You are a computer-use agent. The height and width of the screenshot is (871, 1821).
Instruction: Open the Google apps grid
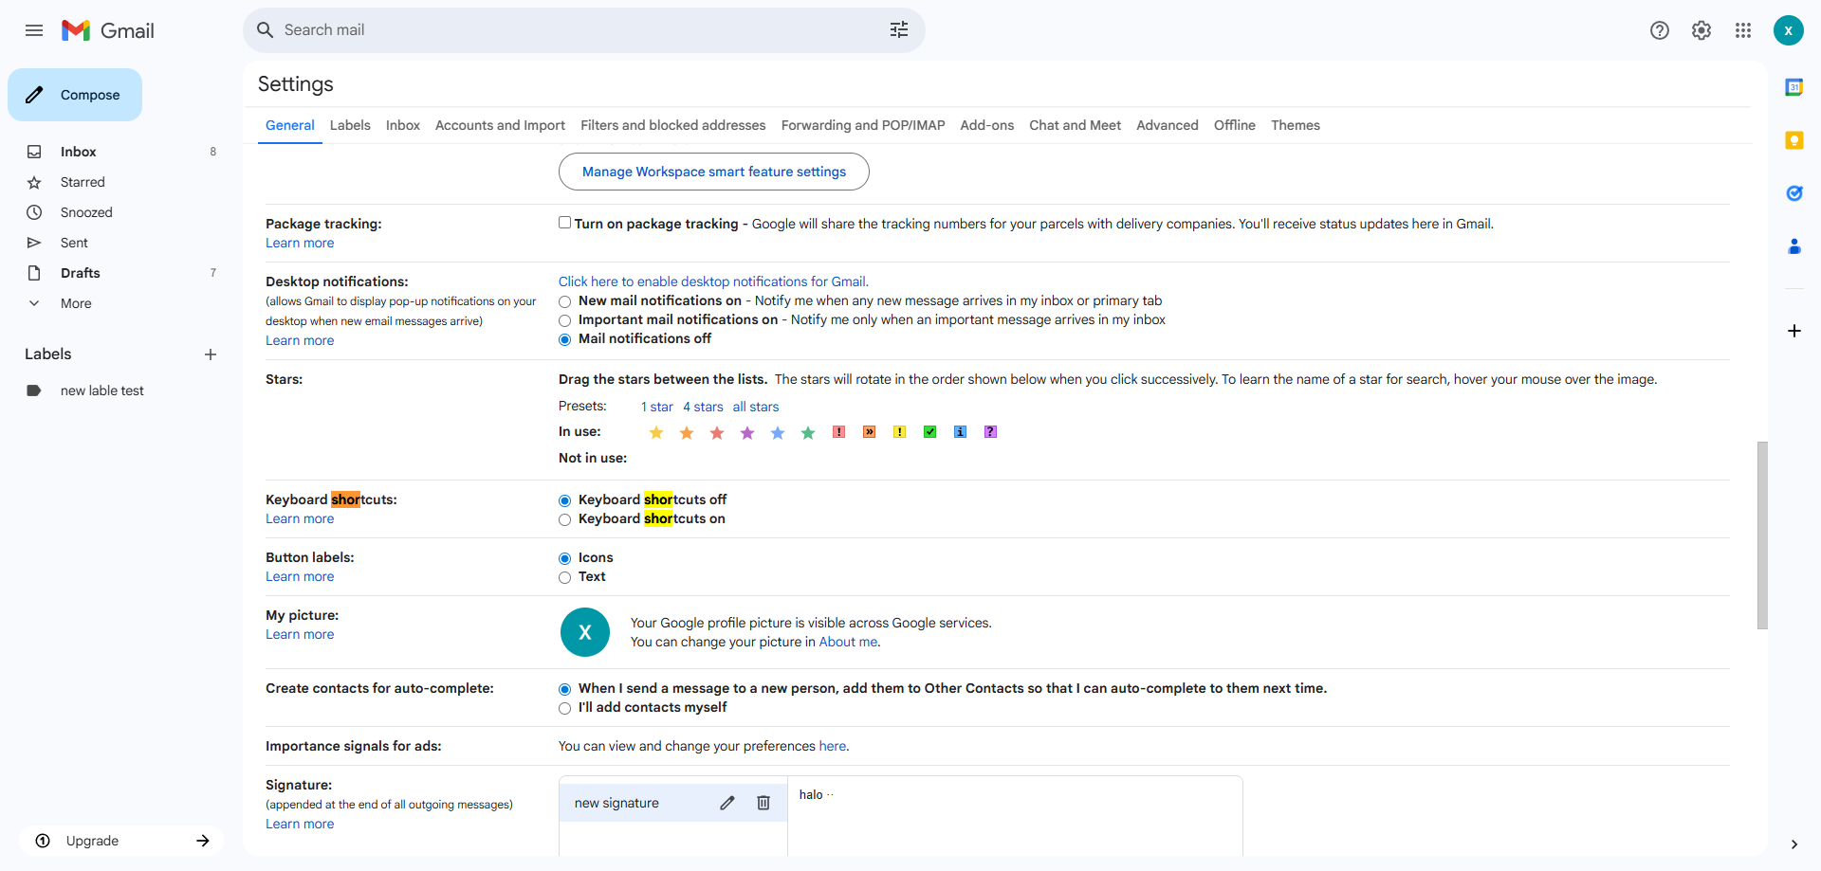coord(1743,30)
